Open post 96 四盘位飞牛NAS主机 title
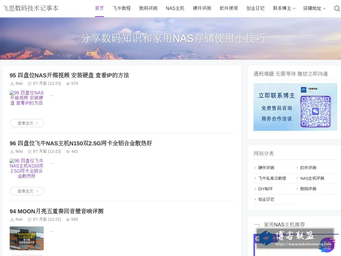Screen dimensions: 341x256 pyautogui.click(x=81, y=143)
